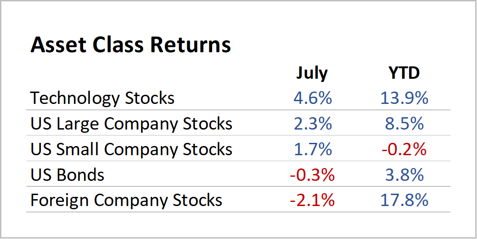
Task: Select the July column header
Action: tap(312, 73)
